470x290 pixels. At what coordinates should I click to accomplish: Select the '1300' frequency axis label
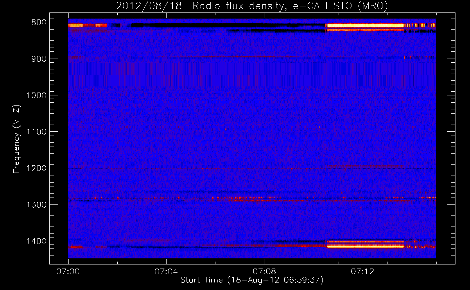[36, 205]
